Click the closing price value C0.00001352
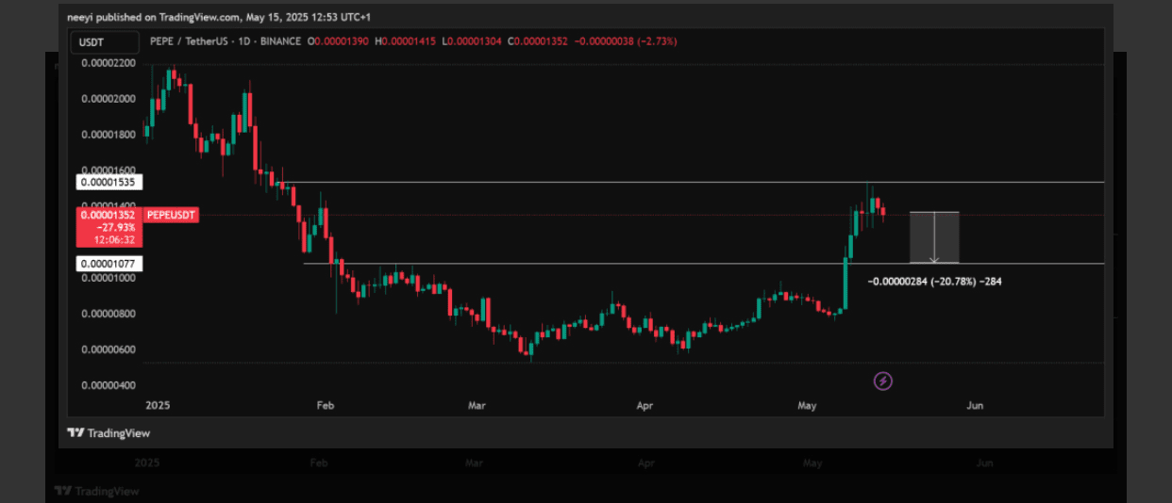The width and height of the screenshot is (1172, 503). tap(537, 41)
